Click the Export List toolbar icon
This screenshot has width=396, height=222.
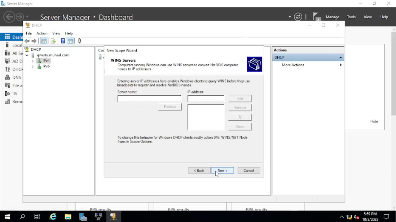[x=53, y=41]
